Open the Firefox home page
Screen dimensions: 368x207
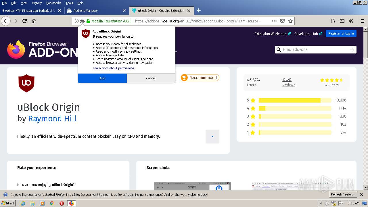click(x=34, y=21)
